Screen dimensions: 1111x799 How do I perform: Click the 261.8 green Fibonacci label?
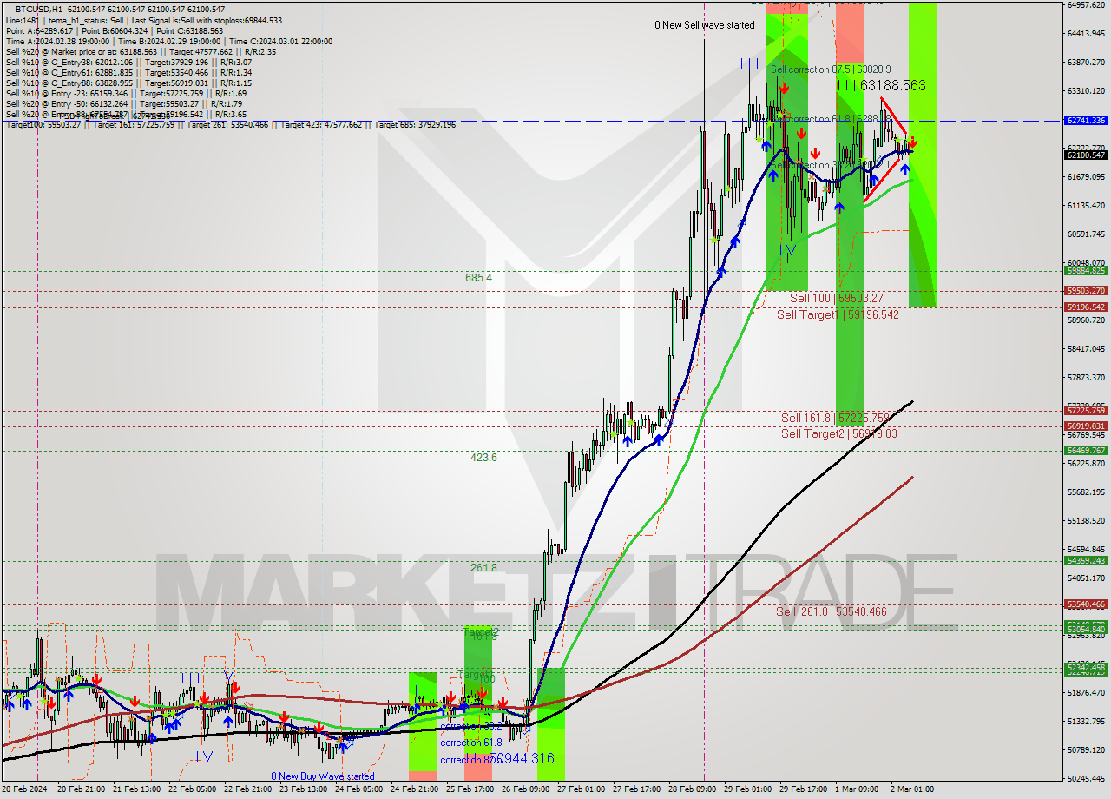[x=483, y=568]
